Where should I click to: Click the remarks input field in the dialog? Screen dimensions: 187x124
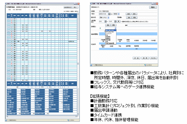pos(142,25)
